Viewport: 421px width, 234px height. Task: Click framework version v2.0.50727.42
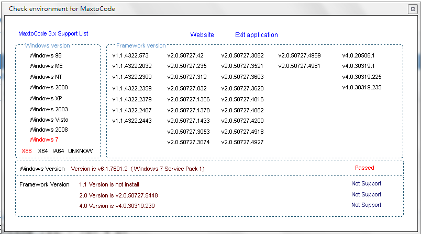185,55
